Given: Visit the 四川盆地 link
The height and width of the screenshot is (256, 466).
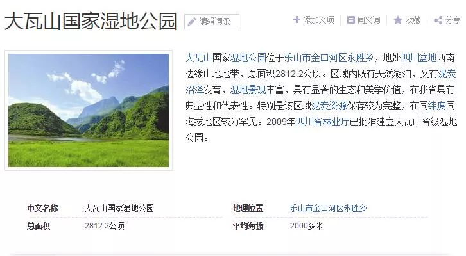Looking at the screenshot, I should pos(419,58).
